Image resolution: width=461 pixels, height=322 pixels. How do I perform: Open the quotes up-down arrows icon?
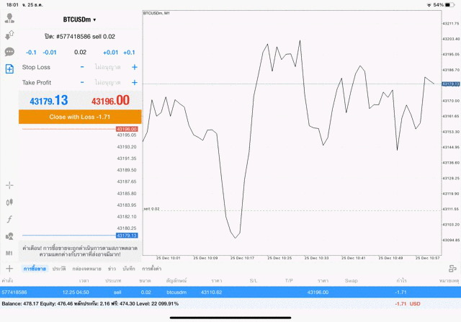pyautogui.click(x=9, y=35)
